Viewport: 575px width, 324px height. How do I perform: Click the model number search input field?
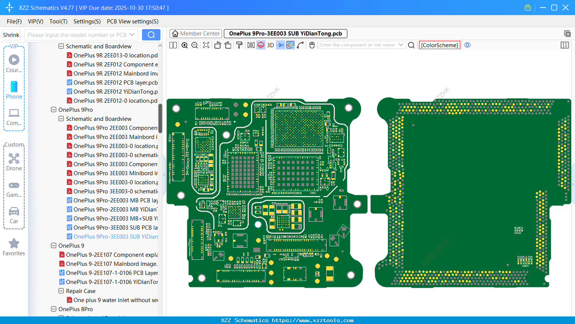click(77, 35)
